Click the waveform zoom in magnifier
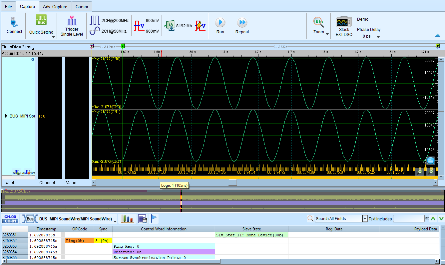This screenshot has width=445, height=265. pyautogui.click(x=431, y=171)
